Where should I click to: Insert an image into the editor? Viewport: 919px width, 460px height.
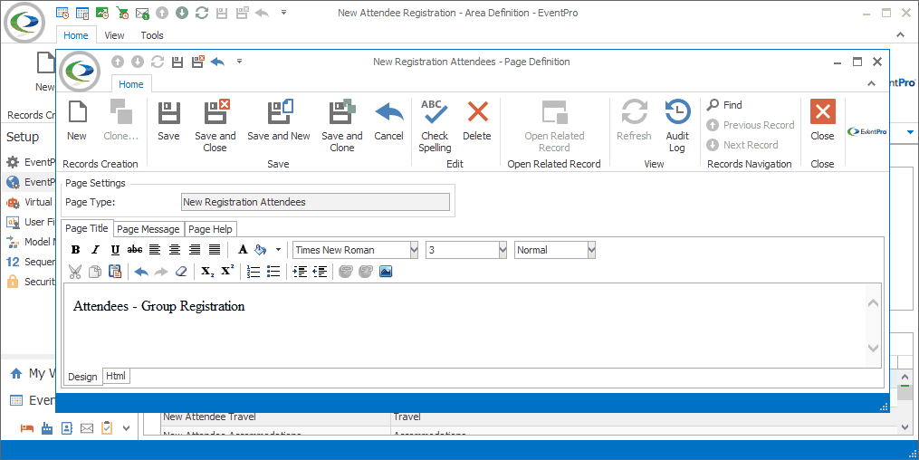[386, 272]
